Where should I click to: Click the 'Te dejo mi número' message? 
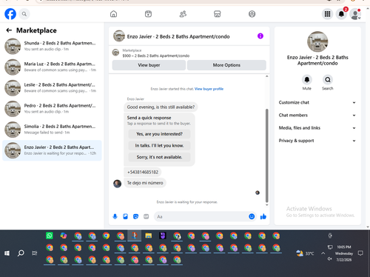pos(145,183)
